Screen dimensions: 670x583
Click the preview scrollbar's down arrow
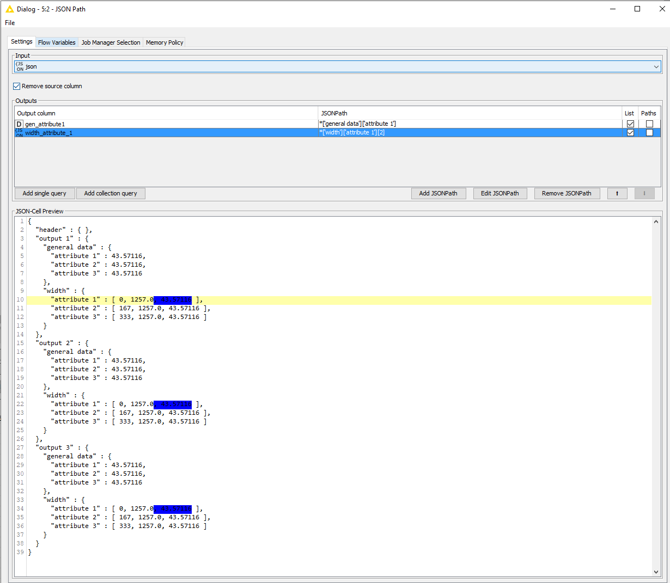click(656, 572)
